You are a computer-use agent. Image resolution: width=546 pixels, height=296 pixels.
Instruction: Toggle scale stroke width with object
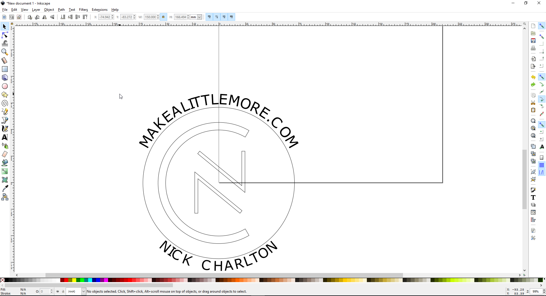pyautogui.click(x=209, y=17)
